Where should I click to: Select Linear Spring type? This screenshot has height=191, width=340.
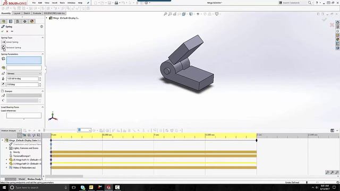(x=3, y=42)
